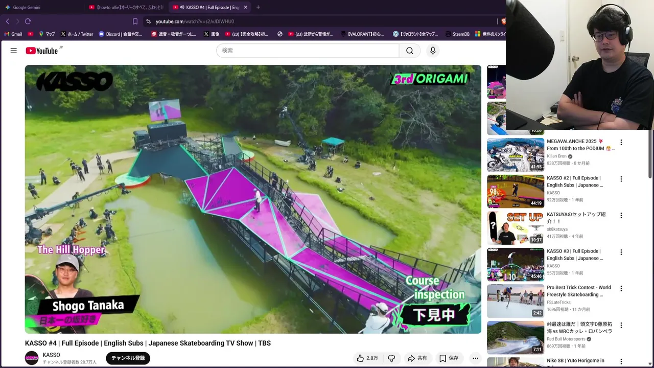Close the KASSO #4 tab
The width and height of the screenshot is (654, 368).
click(x=245, y=7)
